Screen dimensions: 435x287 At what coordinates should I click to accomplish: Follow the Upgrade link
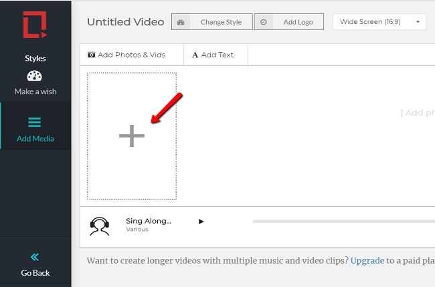click(367, 260)
